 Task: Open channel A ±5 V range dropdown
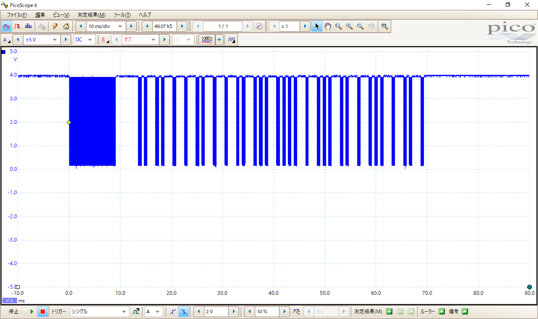(x=55, y=40)
